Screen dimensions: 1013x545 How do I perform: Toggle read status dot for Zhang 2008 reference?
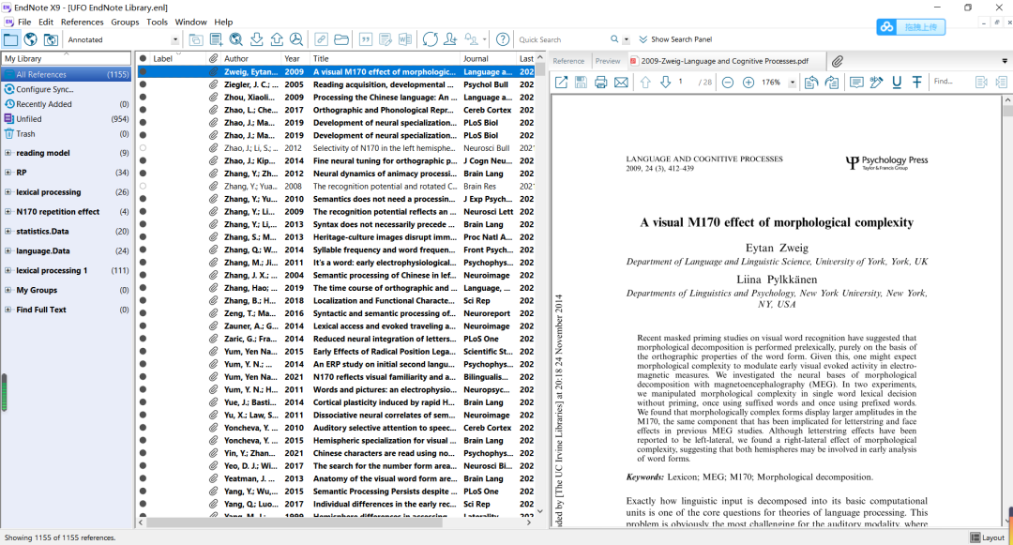click(x=144, y=187)
